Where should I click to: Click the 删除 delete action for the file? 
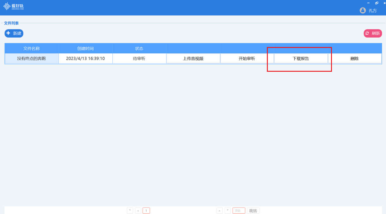tap(355, 58)
